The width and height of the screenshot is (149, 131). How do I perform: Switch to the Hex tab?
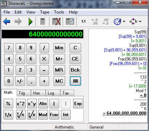38,93
